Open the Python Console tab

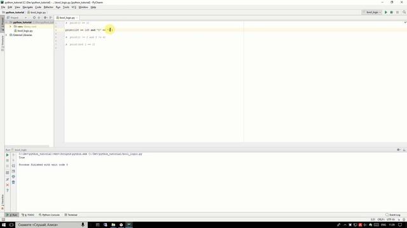[49, 215]
